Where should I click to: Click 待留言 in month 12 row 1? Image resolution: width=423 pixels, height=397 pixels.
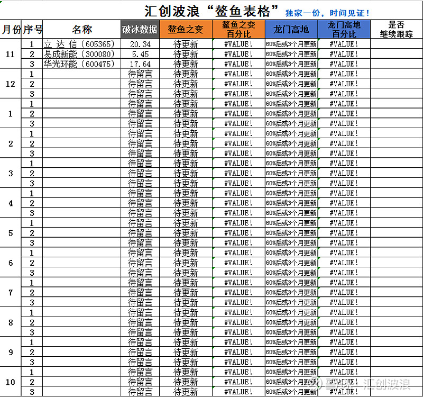point(140,74)
